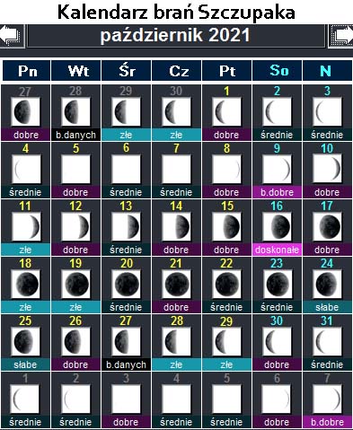This screenshot has width=353, height=430.
Task: Open the październik 2021 month title bar
Action: [x=176, y=36]
